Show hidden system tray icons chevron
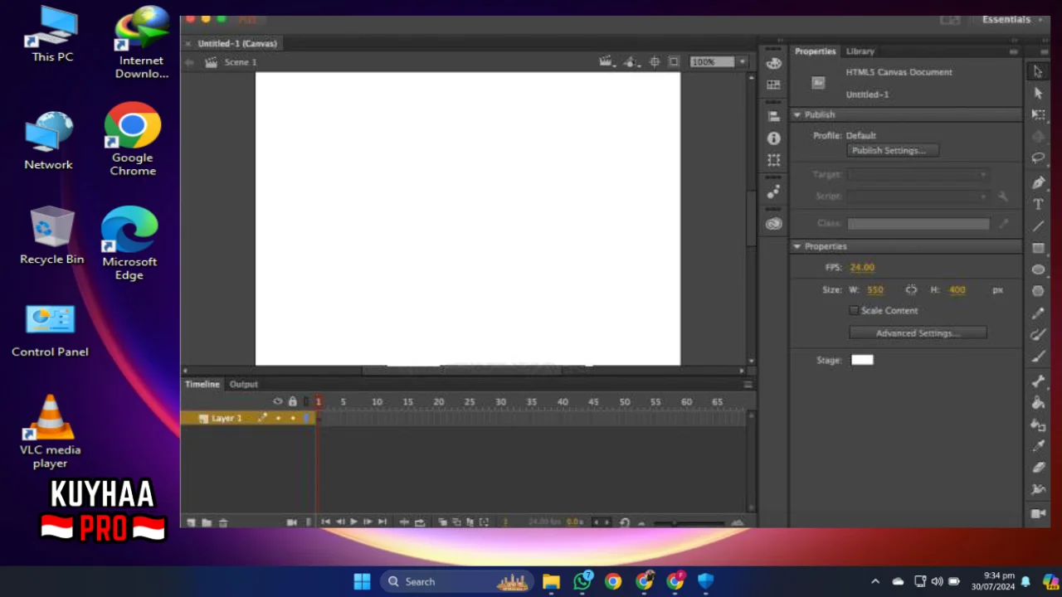This screenshot has height=597, width=1062. (875, 582)
